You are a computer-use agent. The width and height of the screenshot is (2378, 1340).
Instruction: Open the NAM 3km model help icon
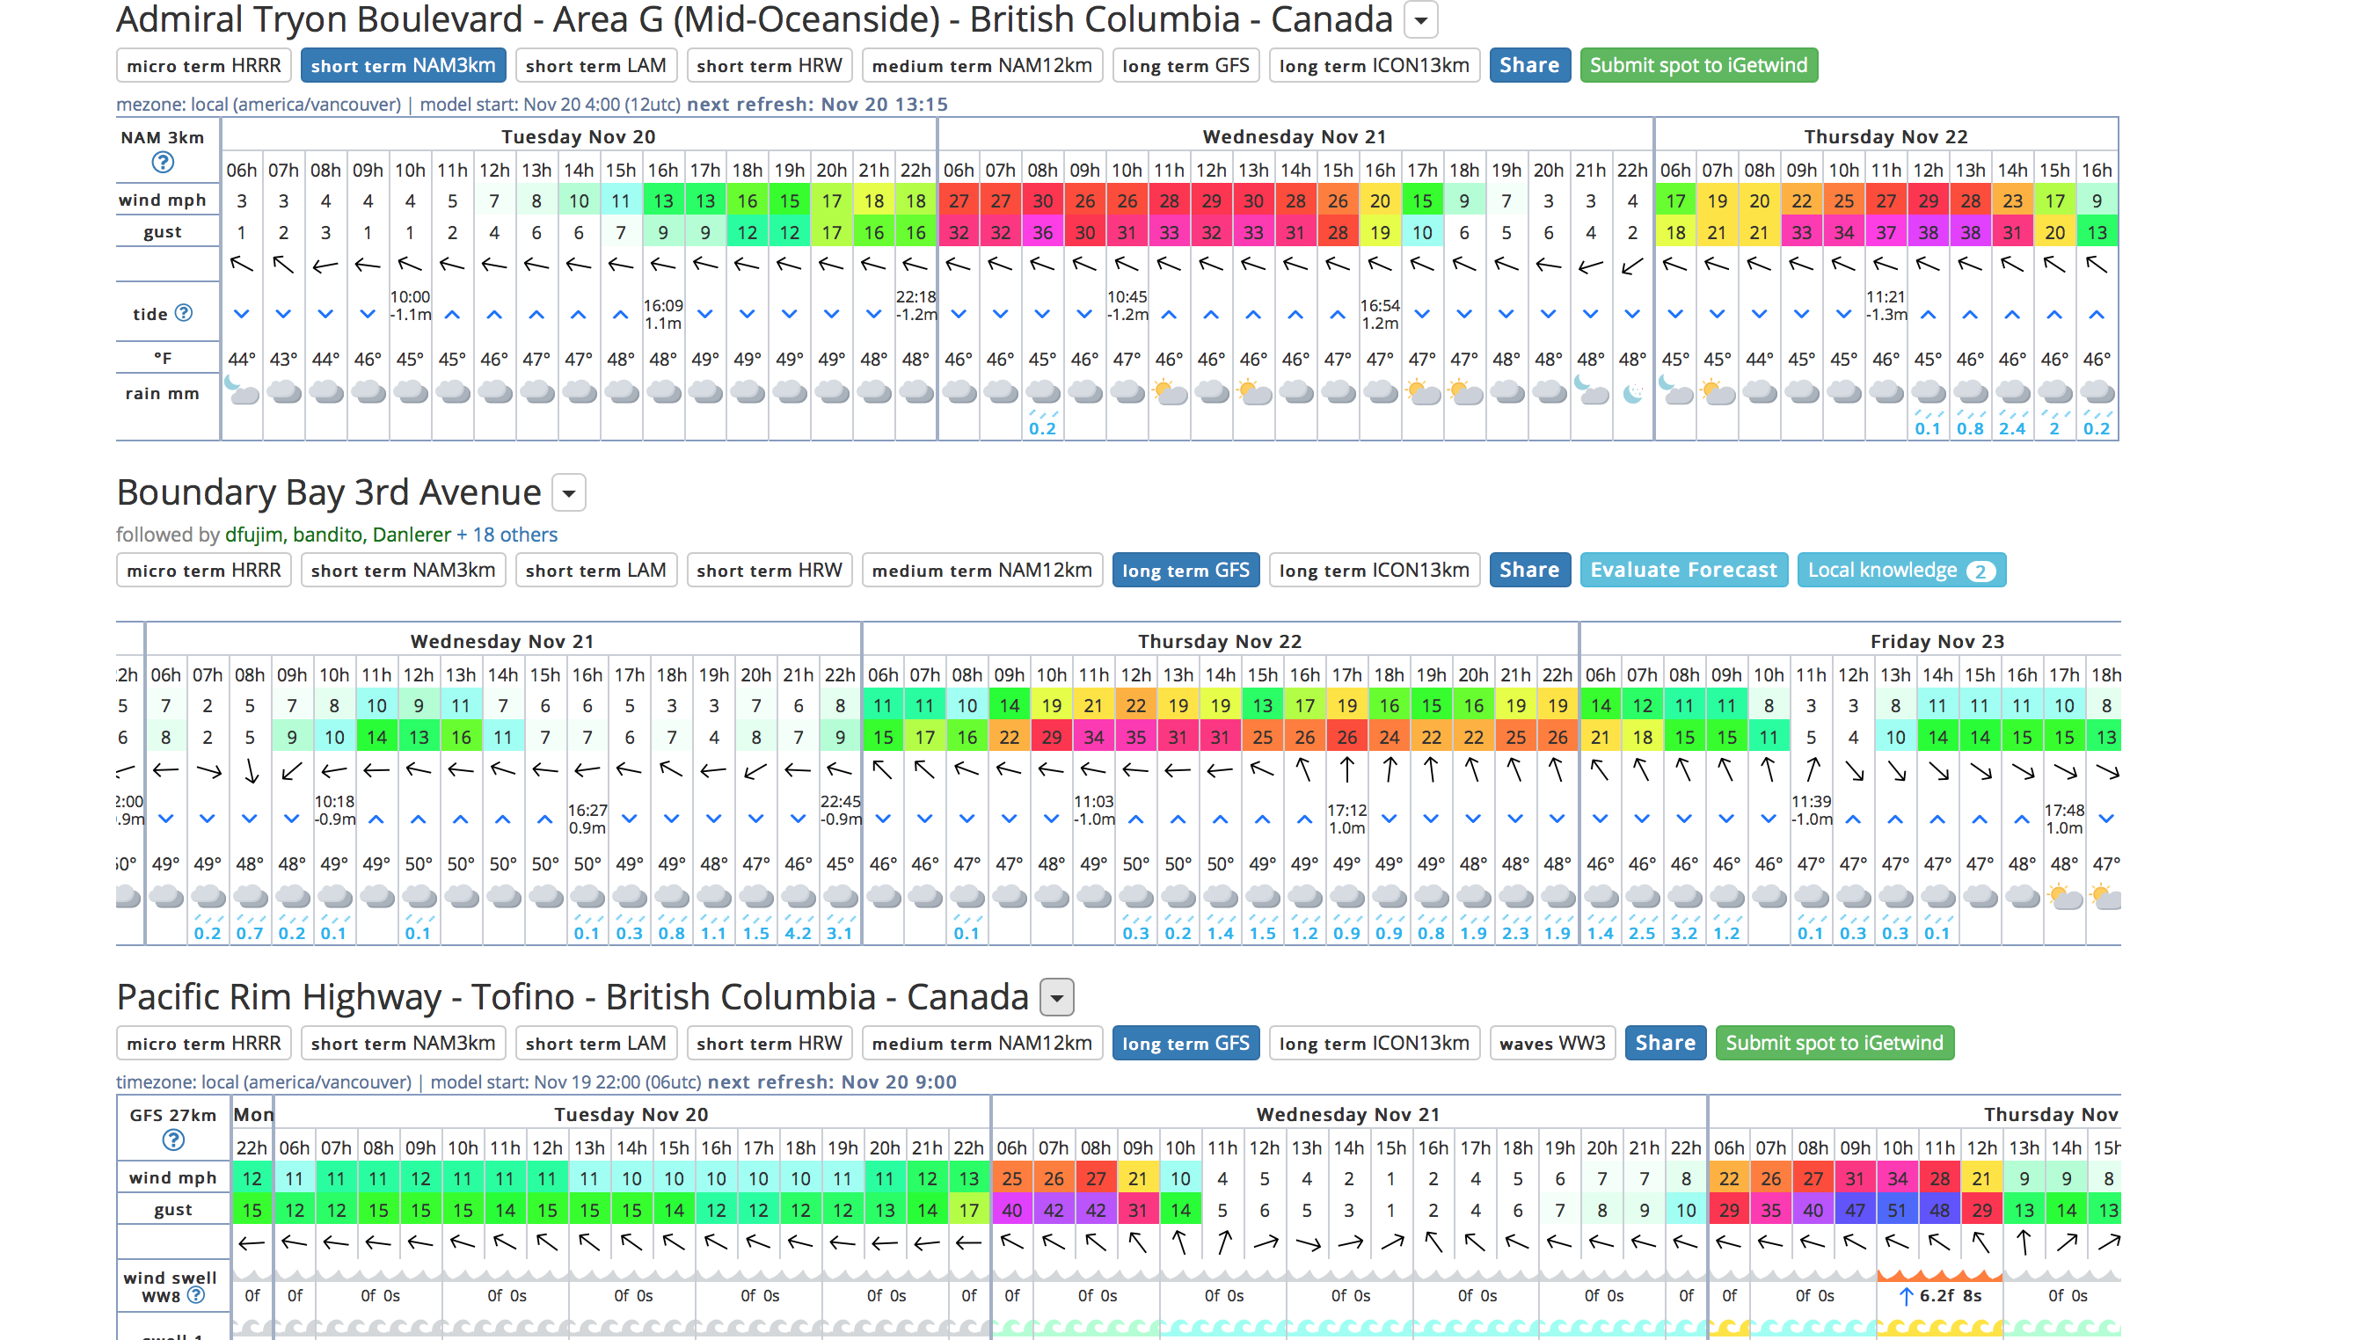point(163,164)
